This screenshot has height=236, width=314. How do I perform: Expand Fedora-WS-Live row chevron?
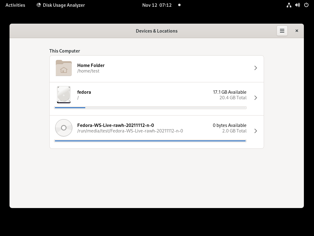click(256, 131)
